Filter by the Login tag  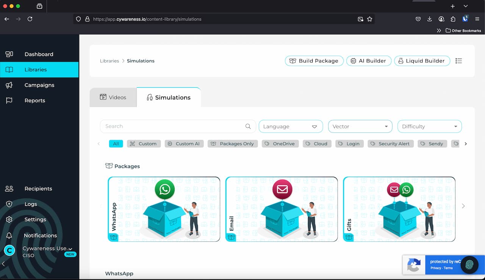pyautogui.click(x=350, y=144)
